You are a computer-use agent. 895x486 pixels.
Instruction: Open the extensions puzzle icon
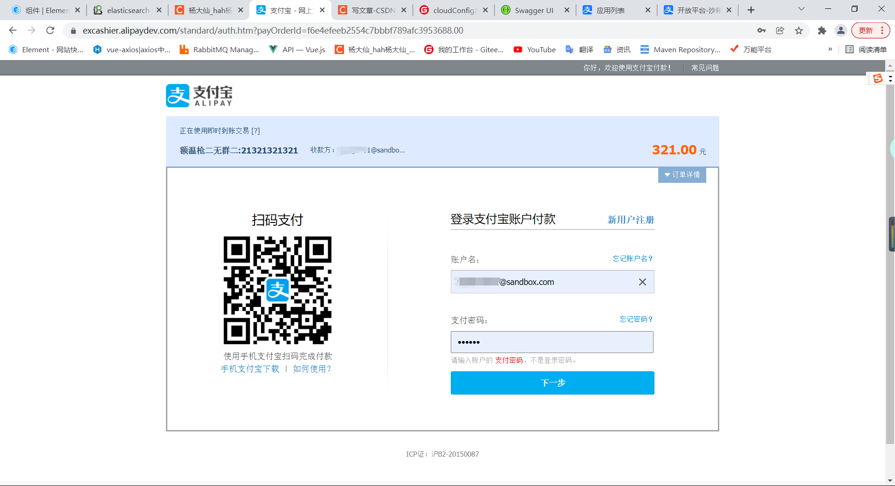pos(822,30)
